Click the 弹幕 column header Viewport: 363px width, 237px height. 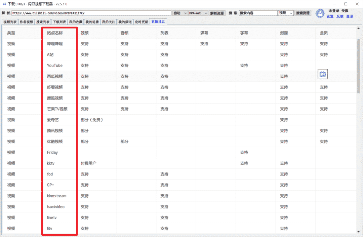(x=204, y=33)
